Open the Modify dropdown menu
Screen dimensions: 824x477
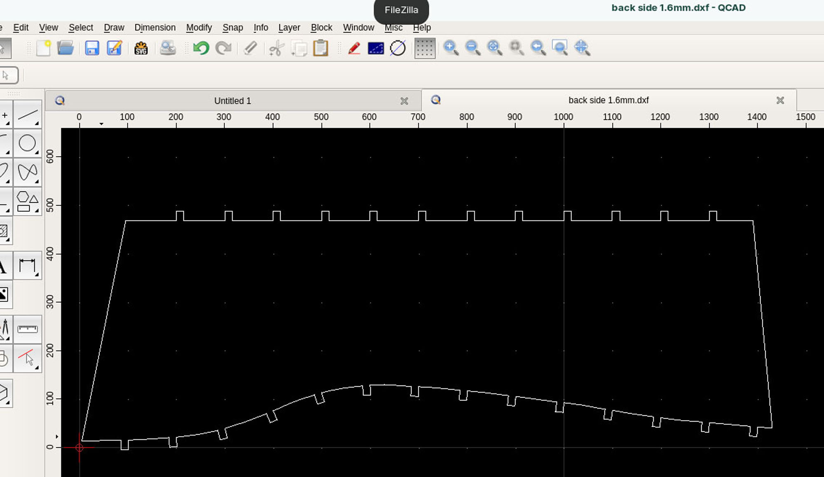pos(199,28)
